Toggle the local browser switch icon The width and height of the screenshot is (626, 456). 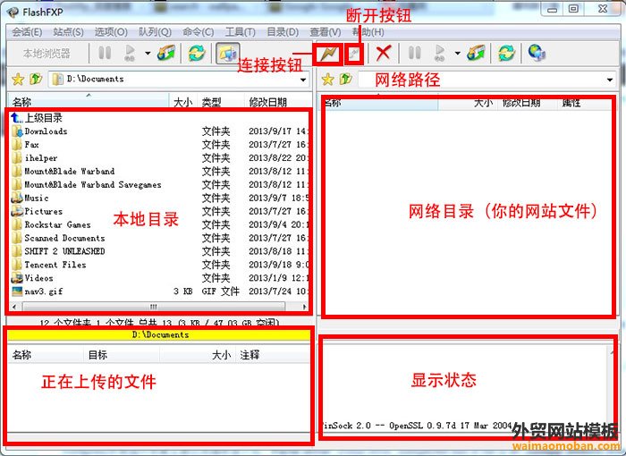[227, 53]
